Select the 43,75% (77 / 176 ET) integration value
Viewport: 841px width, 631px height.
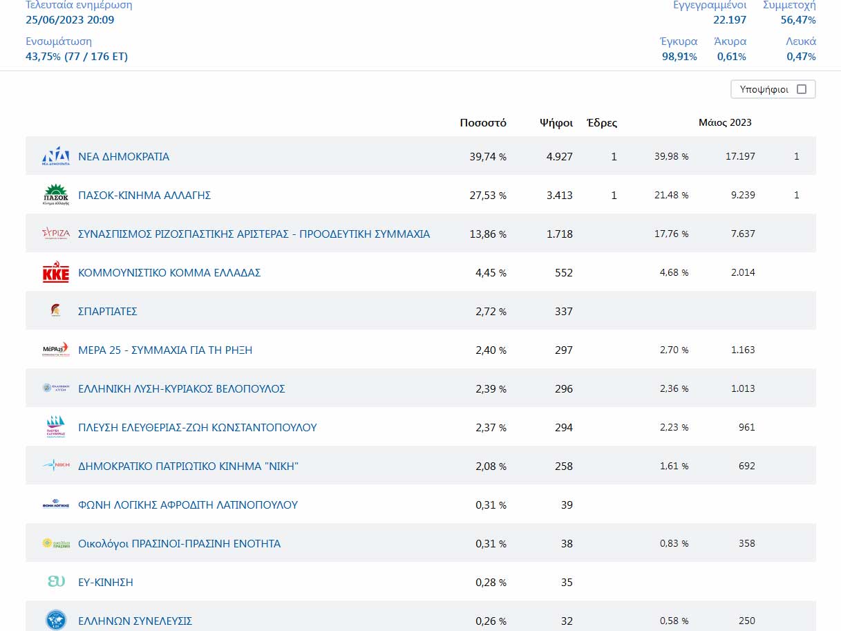(77, 57)
